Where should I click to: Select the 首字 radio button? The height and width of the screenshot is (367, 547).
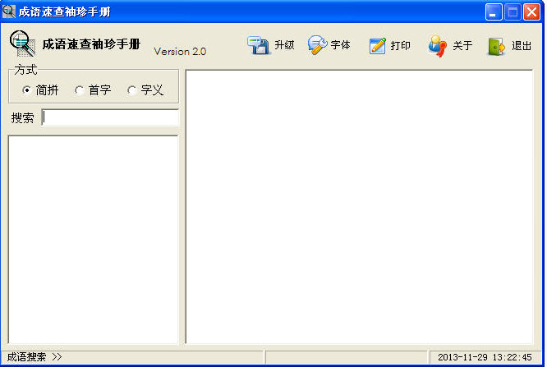(79, 90)
